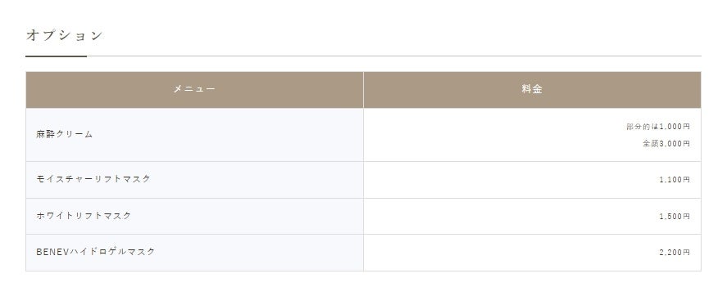Select the 1,500円 price
The width and height of the screenshot is (727, 296).
pos(675,217)
